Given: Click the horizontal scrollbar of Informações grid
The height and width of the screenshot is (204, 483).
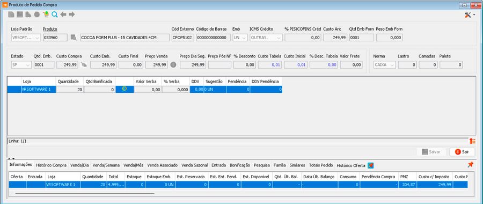Looking at the screenshot, I should (85, 193).
